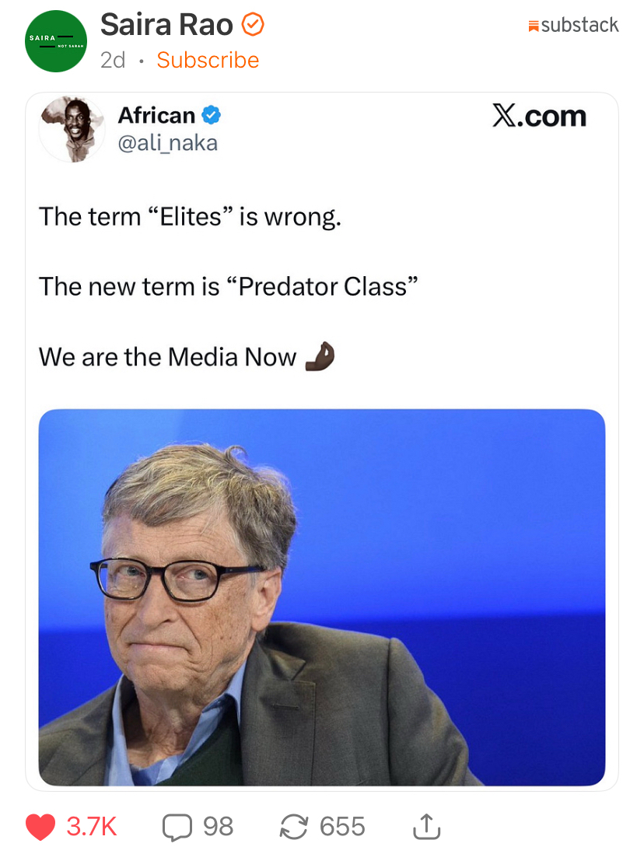
Task: Click the 2d timestamp of the note
Action: point(113,60)
